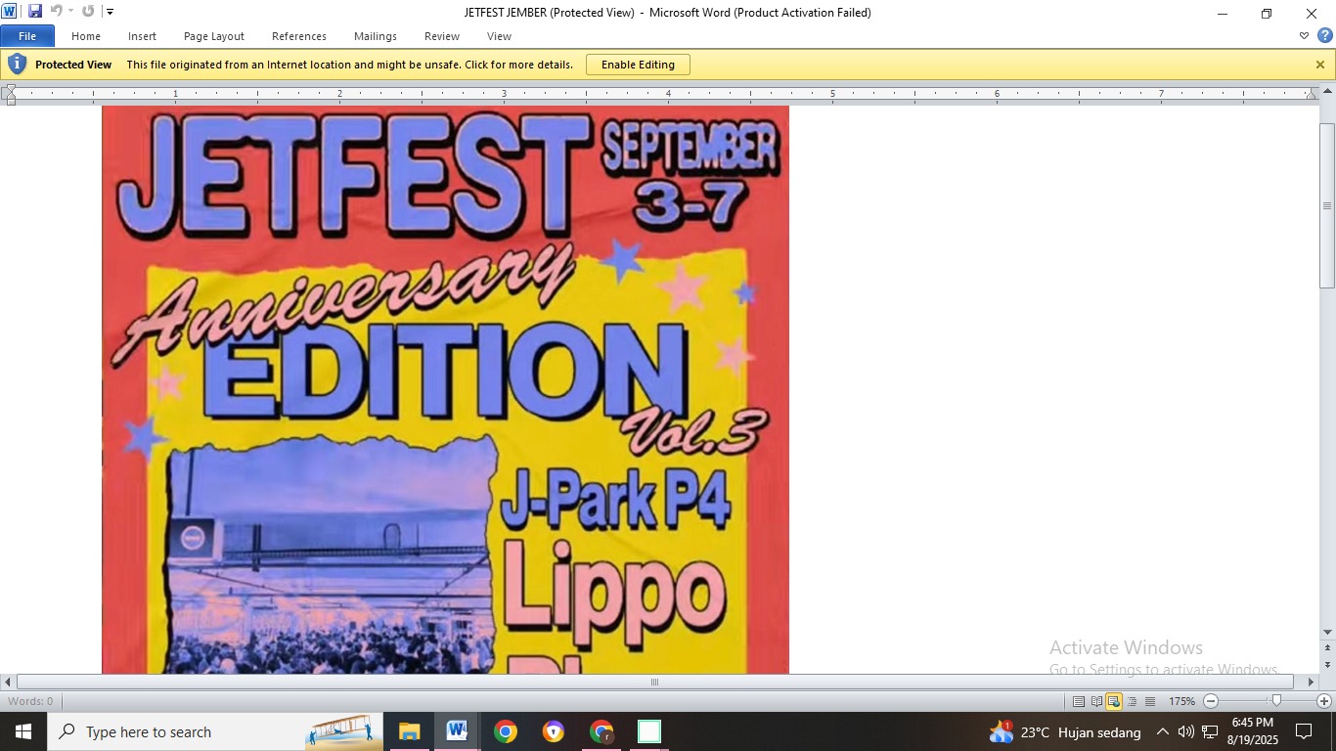
Task: Click the Save icon in Quick Access Toolbar
Action: click(x=35, y=12)
